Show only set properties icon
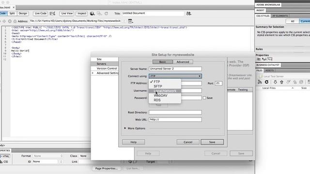 [x=270, y=59]
